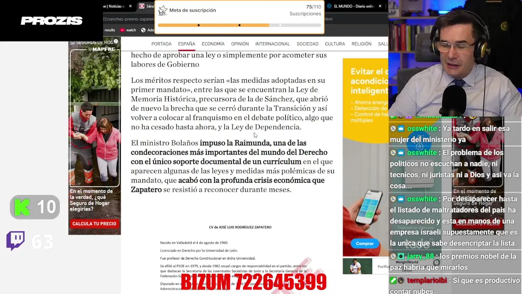Click the green badge next to jarry_88
This screenshot has width=522, height=294.
[x=401, y=256]
